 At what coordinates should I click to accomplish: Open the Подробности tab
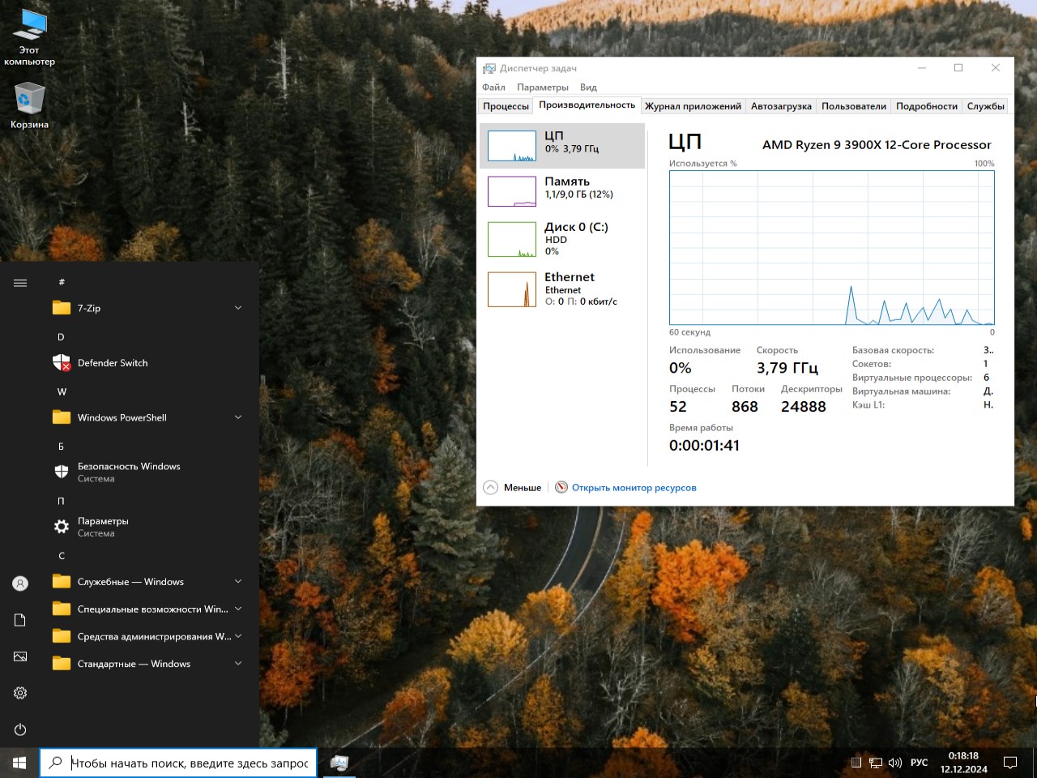[927, 106]
